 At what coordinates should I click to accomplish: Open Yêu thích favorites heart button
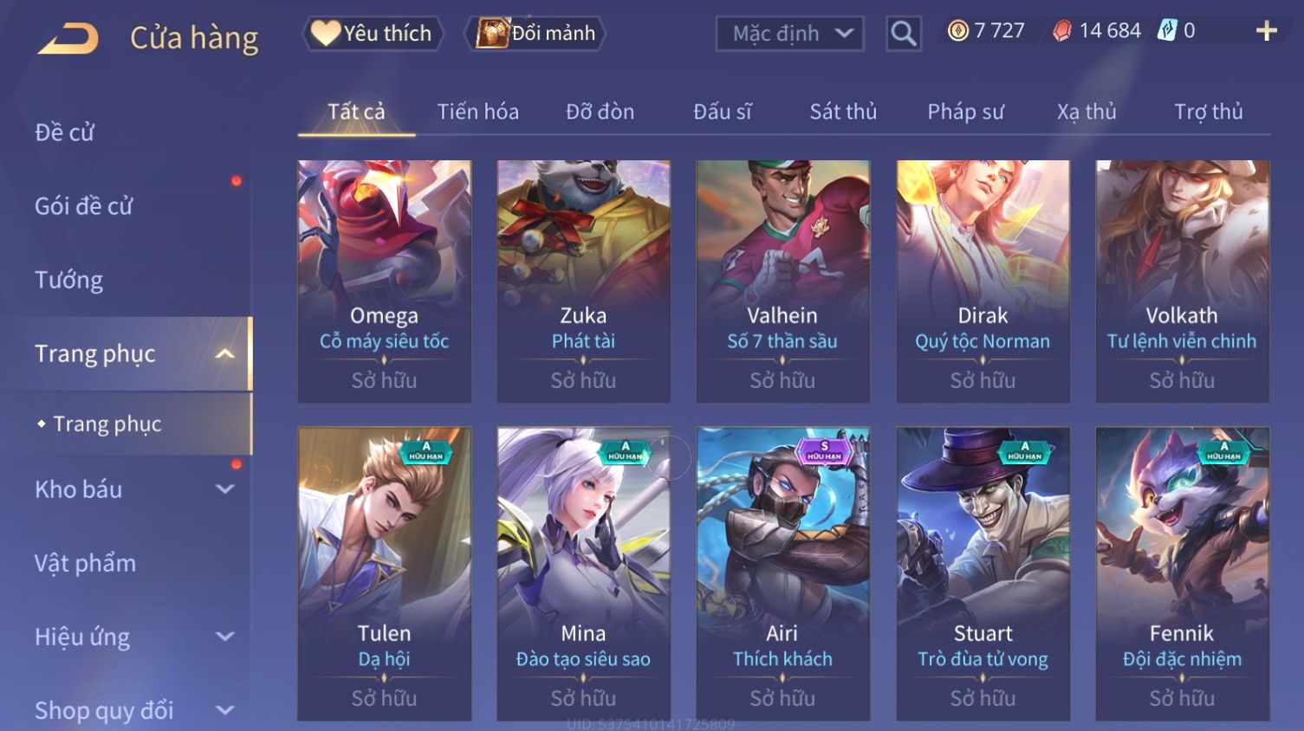[x=373, y=34]
